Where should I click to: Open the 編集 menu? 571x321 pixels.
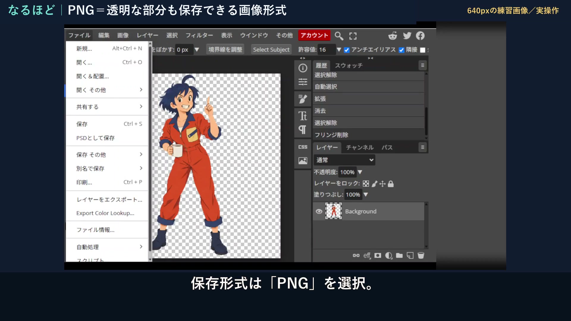click(x=104, y=35)
